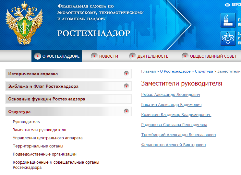Open Эмблема и Флаг Ростехнадзора heading
The height and width of the screenshot is (175, 241).
(x=43, y=86)
